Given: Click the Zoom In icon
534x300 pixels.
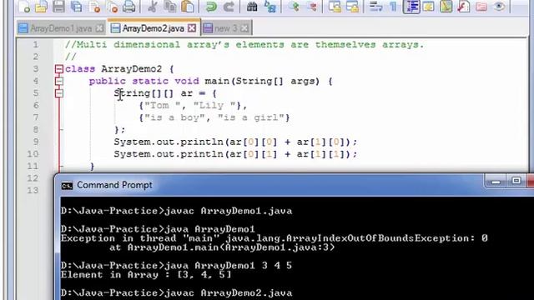Looking at the screenshot, I should pos(294,6).
